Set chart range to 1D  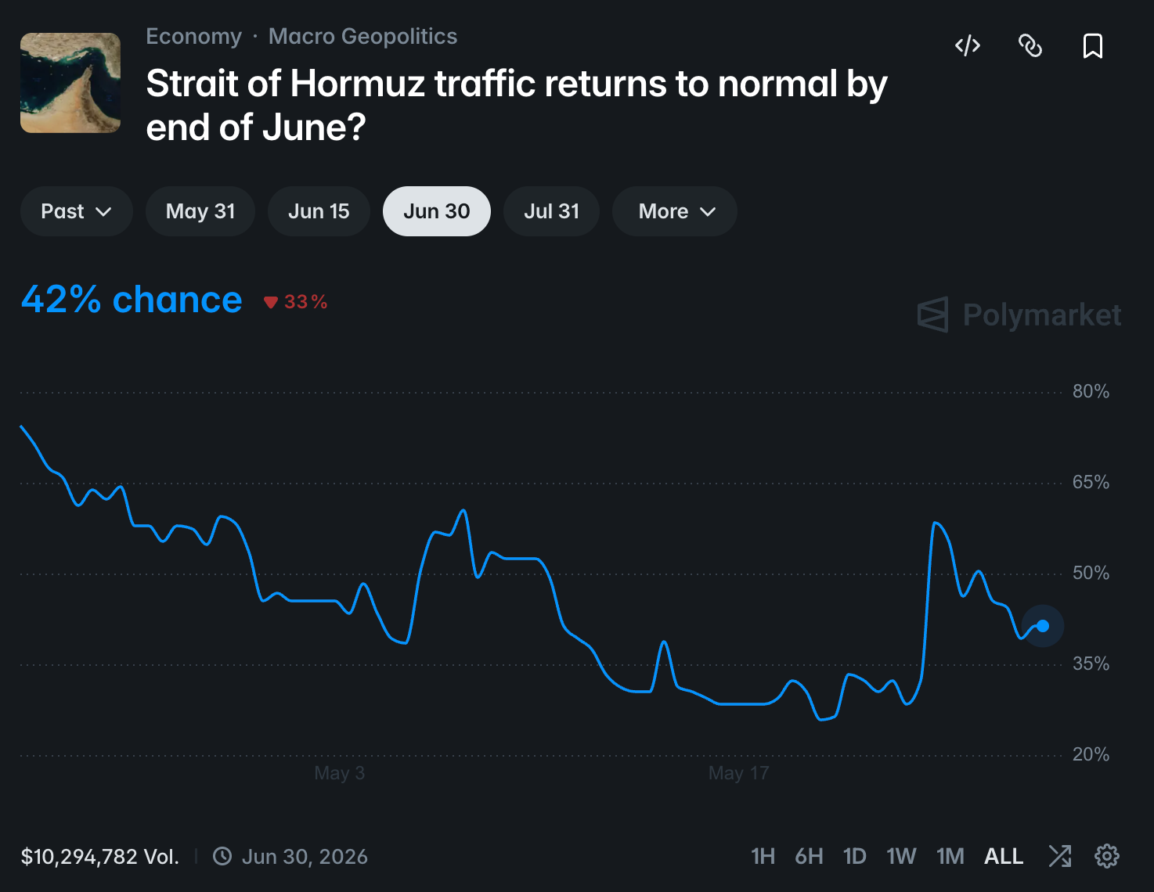point(855,856)
